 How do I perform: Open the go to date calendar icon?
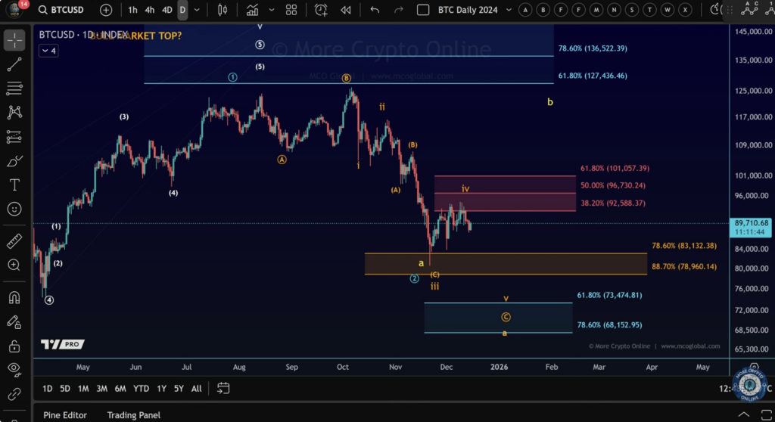(223, 389)
